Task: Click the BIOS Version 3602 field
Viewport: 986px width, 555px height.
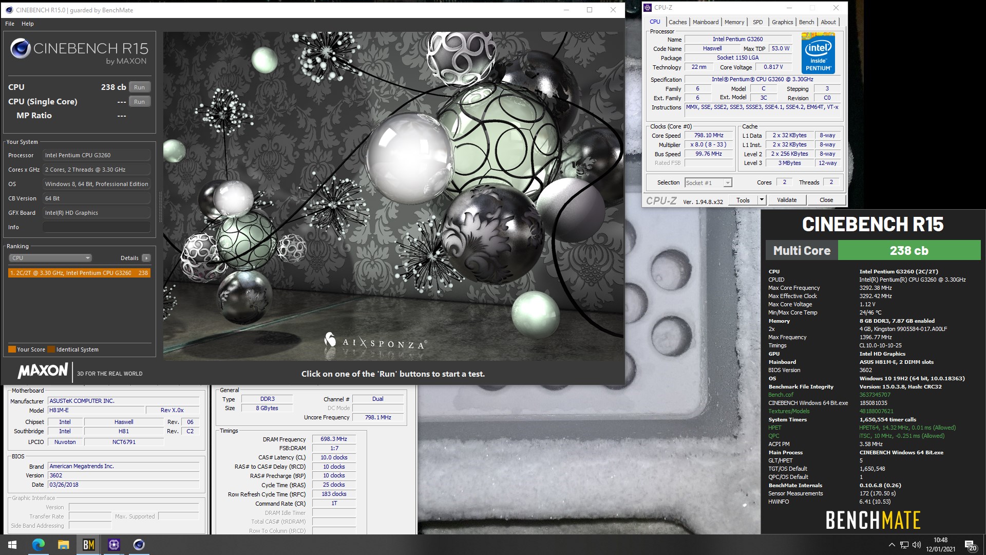Action: 123,476
